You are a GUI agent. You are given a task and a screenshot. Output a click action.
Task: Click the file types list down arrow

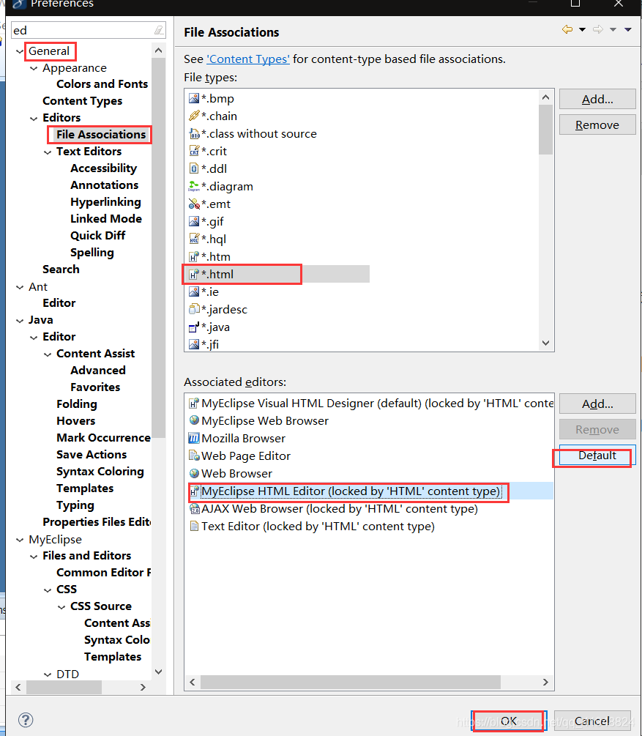[545, 343]
